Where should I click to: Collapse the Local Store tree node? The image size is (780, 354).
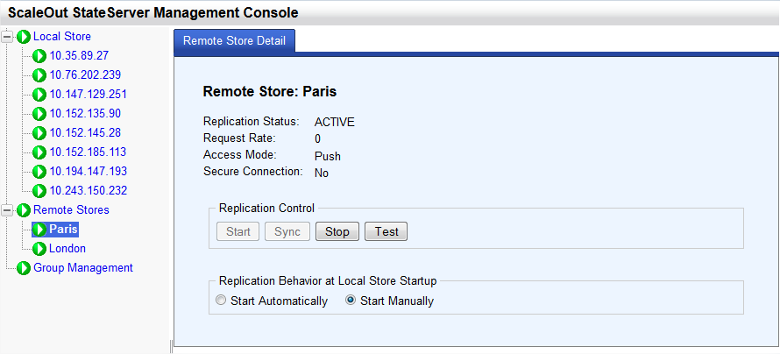8,37
